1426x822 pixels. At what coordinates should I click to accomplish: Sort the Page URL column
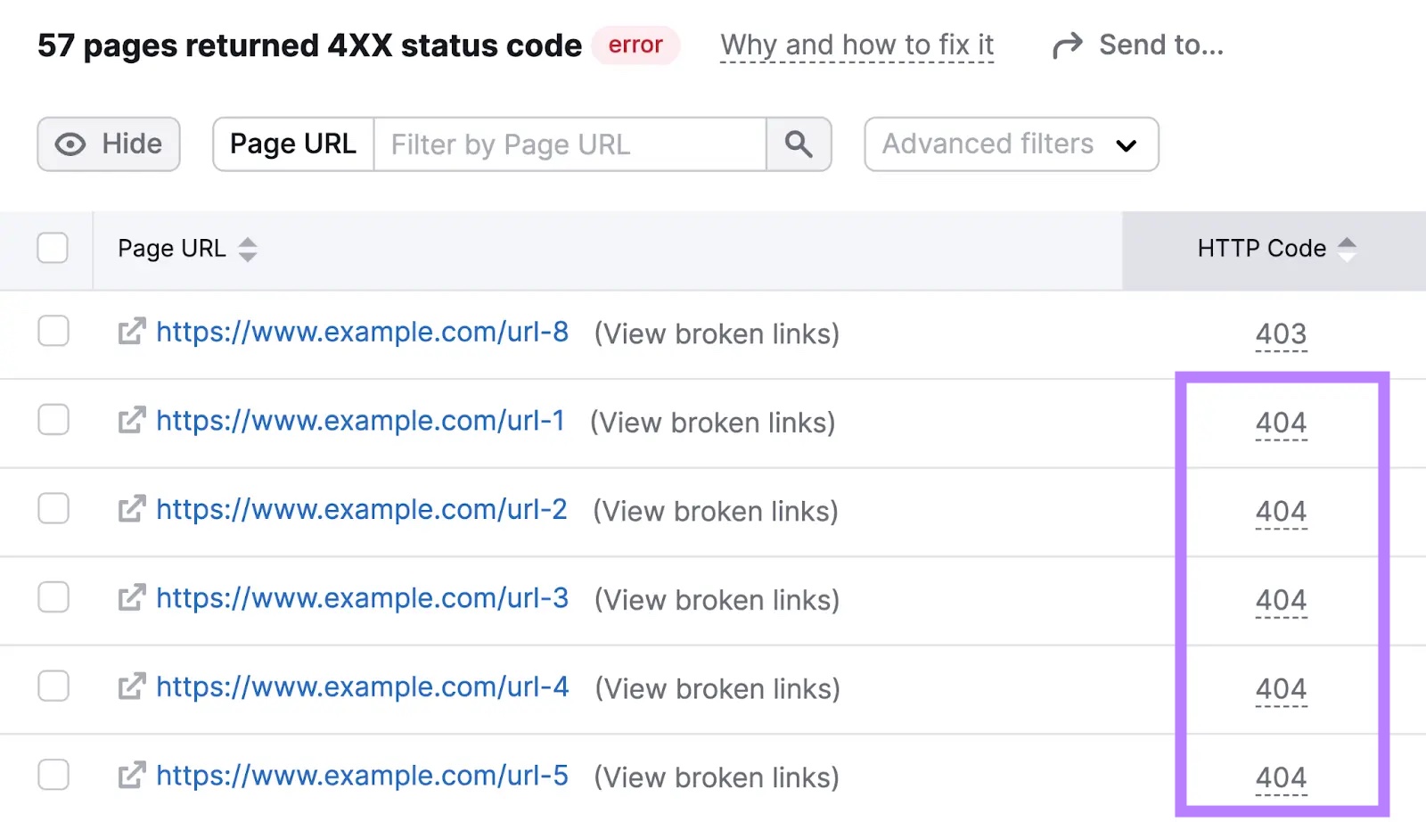248,251
